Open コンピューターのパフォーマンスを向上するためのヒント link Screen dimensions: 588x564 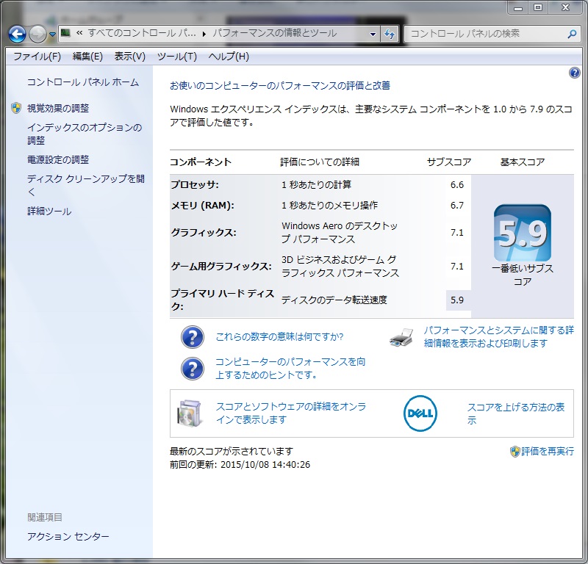tap(290, 368)
